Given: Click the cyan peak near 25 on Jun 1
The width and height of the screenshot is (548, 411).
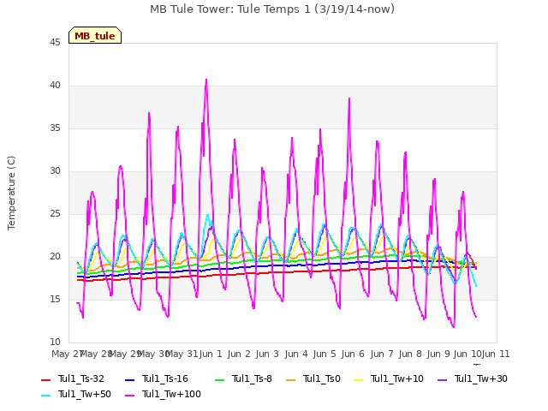Looking at the screenshot, I should [x=208, y=215].
